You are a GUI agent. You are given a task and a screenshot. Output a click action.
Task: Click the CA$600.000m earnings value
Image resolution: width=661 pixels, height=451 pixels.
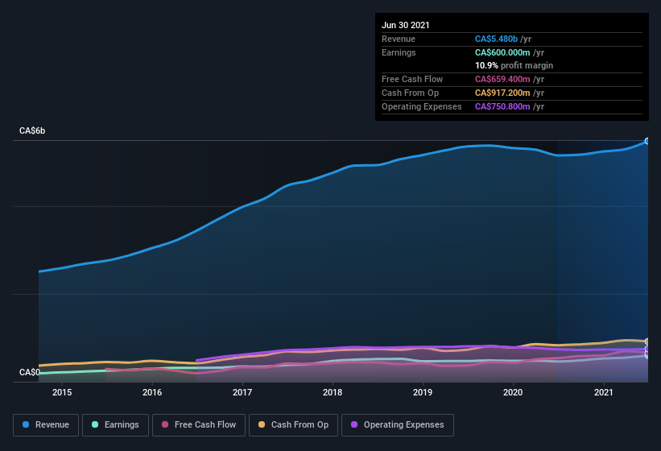coord(502,52)
